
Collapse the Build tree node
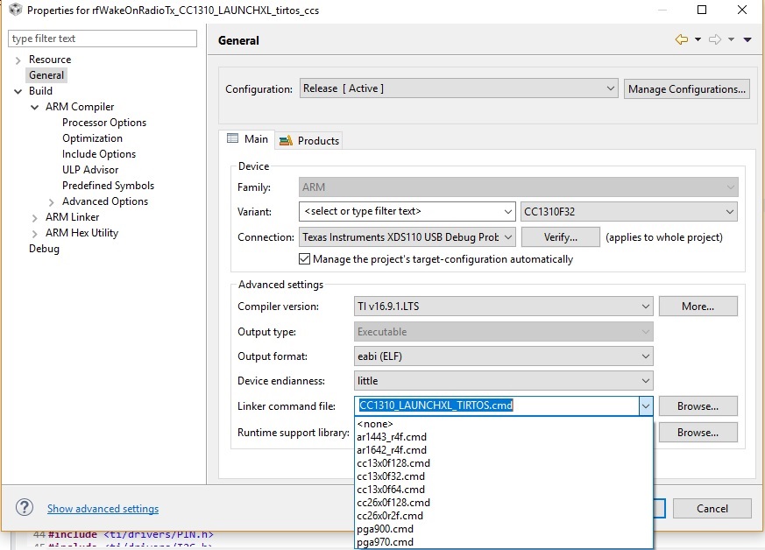pos(18,91)
